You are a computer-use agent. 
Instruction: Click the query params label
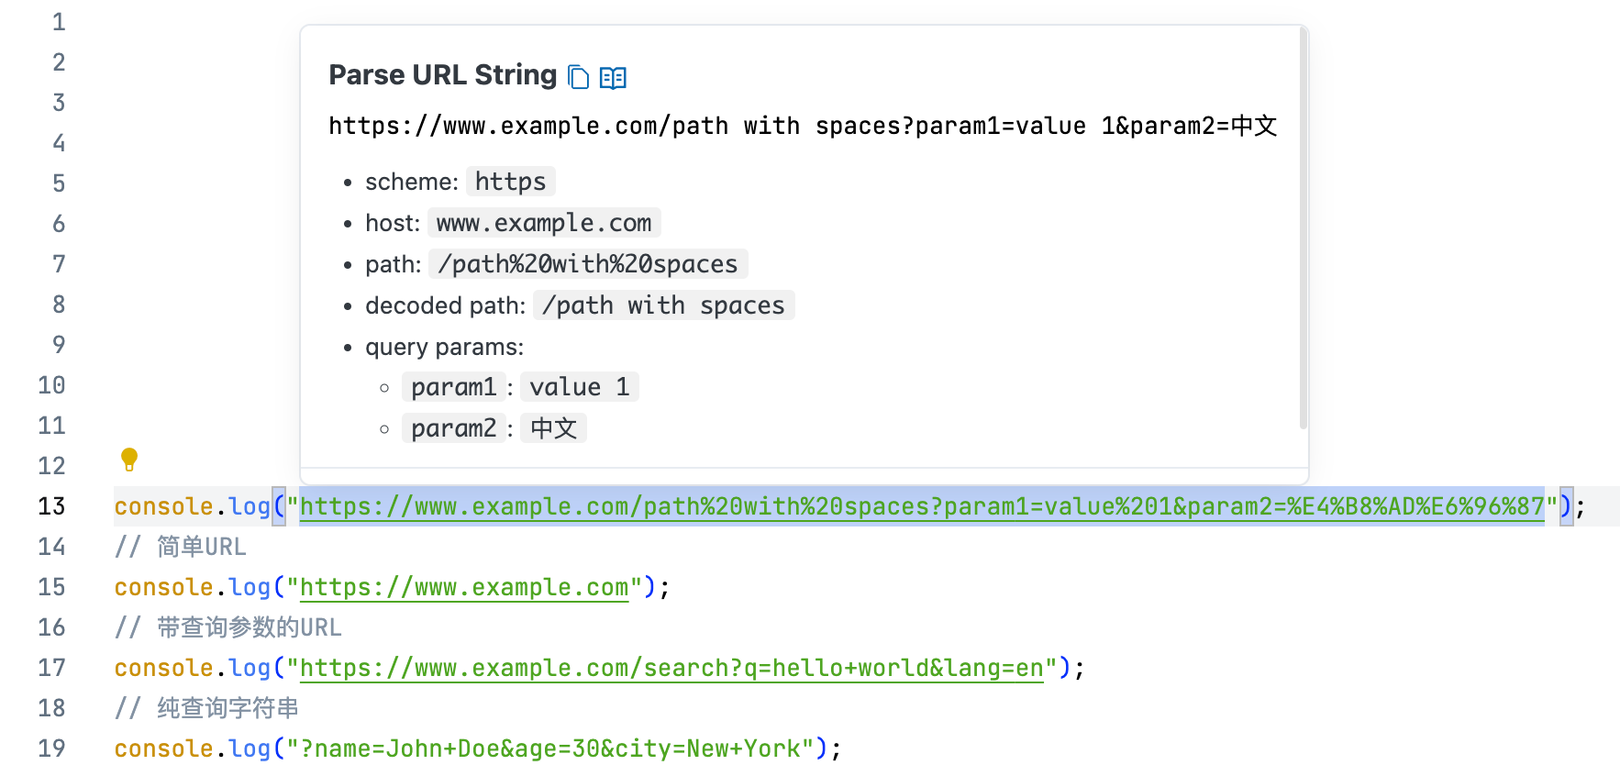pos(445,347)
